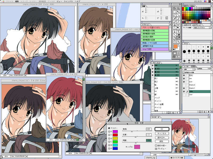
Task: Switch to the パス (Paths) tab
Action: pos(194,67)
